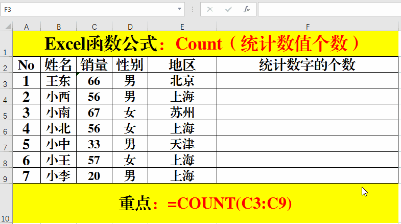The width and height of the screenshot is (401, 224).
Task: Select row 4 header
Action: coord(6,96)
